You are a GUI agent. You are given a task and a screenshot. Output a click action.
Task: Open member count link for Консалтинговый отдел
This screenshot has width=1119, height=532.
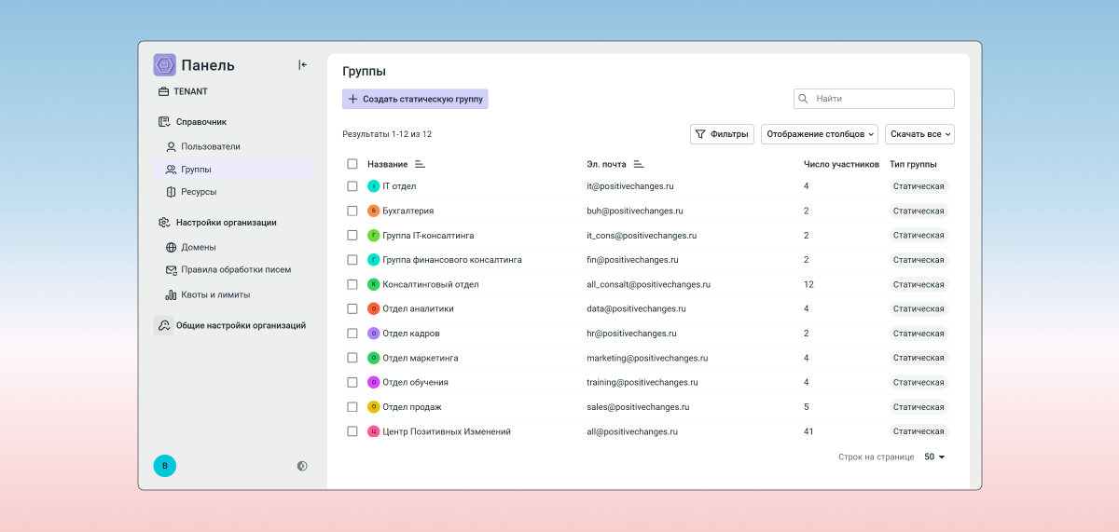(x=808, y=284)
